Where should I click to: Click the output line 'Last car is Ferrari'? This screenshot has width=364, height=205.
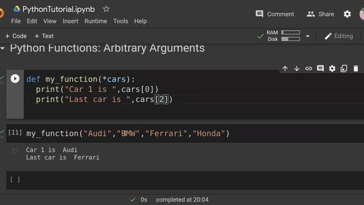point(63,157)
